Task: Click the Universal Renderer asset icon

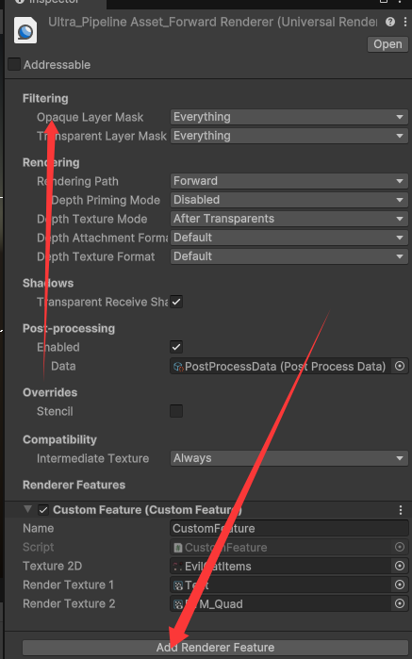Action: point(25,30)
